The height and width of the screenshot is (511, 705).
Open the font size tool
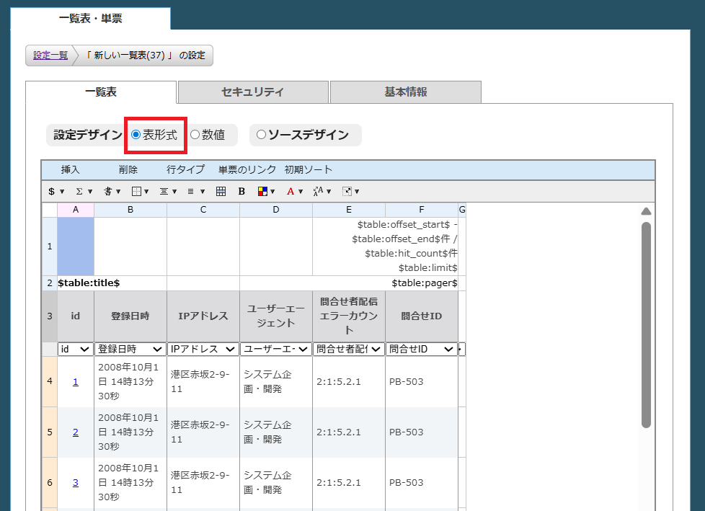pyautogui.click(x=322, y=192)
